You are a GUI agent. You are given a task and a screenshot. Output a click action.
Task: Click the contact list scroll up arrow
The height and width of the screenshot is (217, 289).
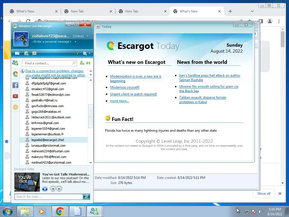[x=91, y=80]
